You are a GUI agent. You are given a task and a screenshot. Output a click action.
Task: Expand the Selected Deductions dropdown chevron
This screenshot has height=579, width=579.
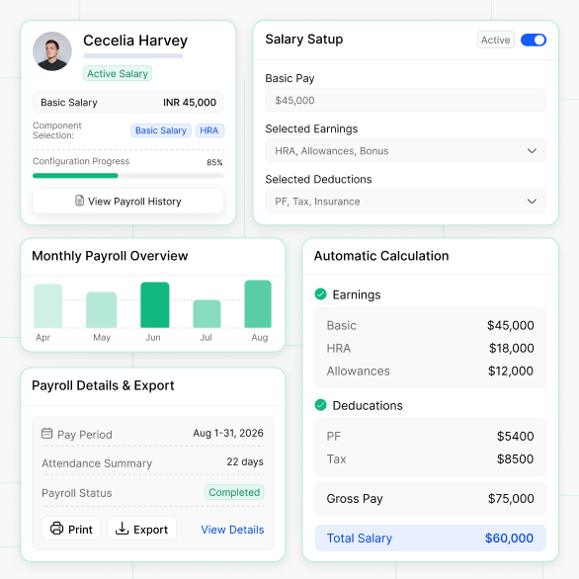tap(532, 202)
